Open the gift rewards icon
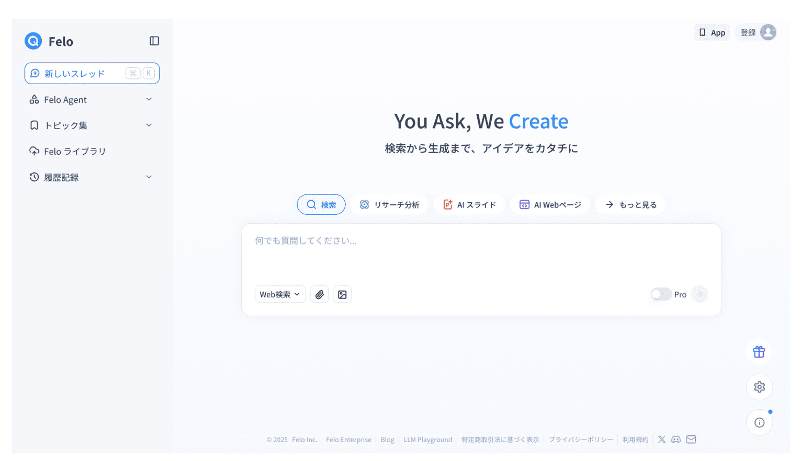Image resolution: width=812 pixels, height=461 pixels. tap(759, 352)
